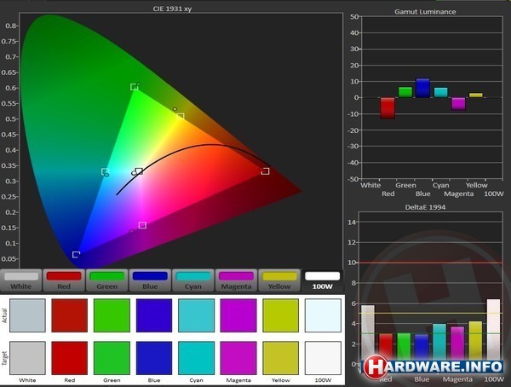The width and height of the screenshot is (511, 387).
Task: Click the Actual Green swatch
Action: tap(112, 315)
